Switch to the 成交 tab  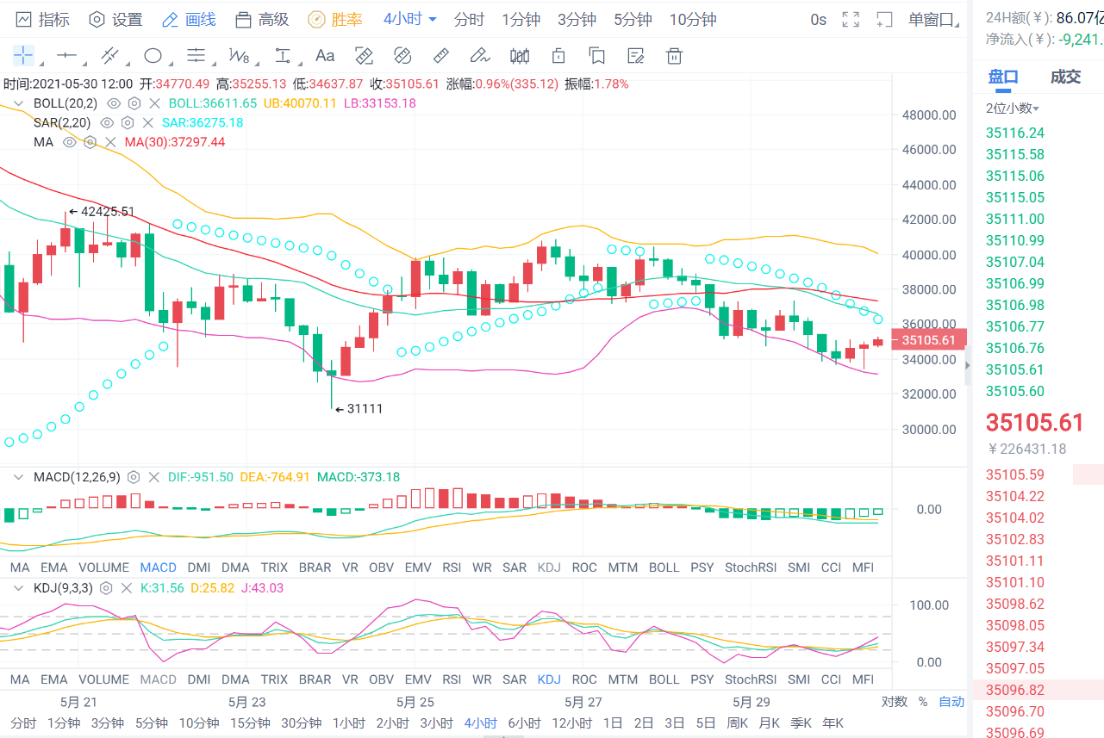(1065, 77)
